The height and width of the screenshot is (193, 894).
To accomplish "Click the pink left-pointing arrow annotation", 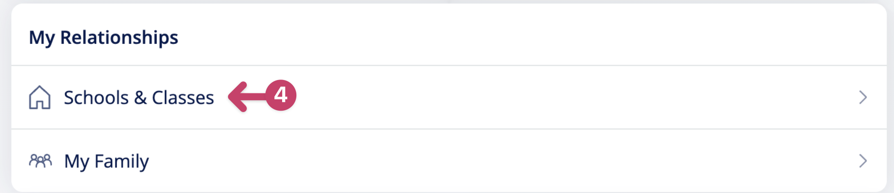I will (246, 96).
